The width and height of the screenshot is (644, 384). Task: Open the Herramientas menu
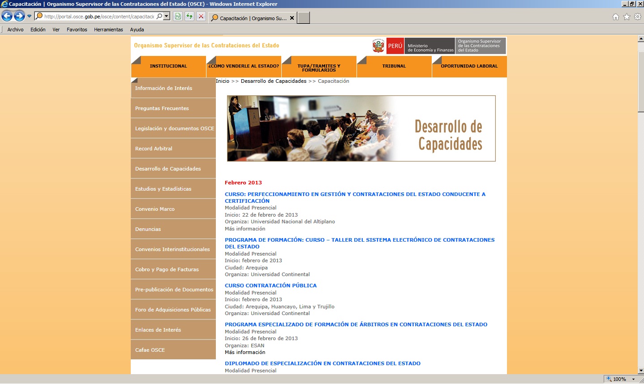click(108, 30)
